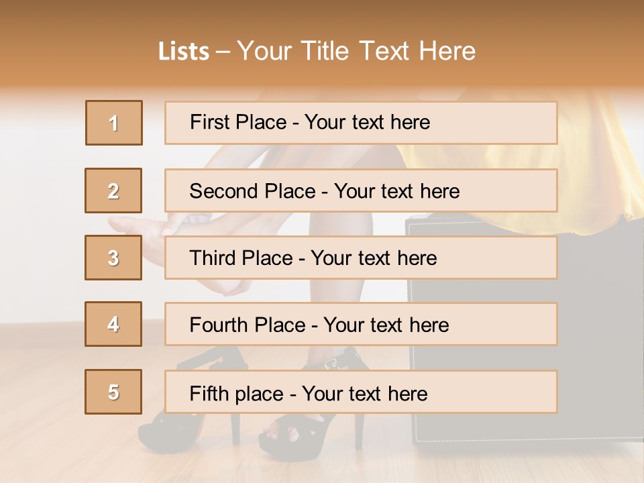Select the number 2 box

tap(113, 191)
